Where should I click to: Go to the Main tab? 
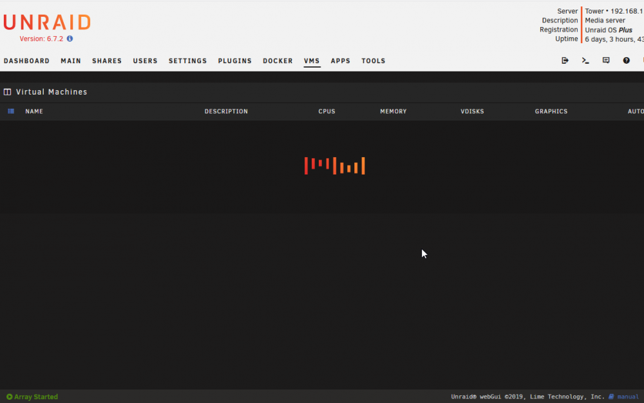pos(71,61)
